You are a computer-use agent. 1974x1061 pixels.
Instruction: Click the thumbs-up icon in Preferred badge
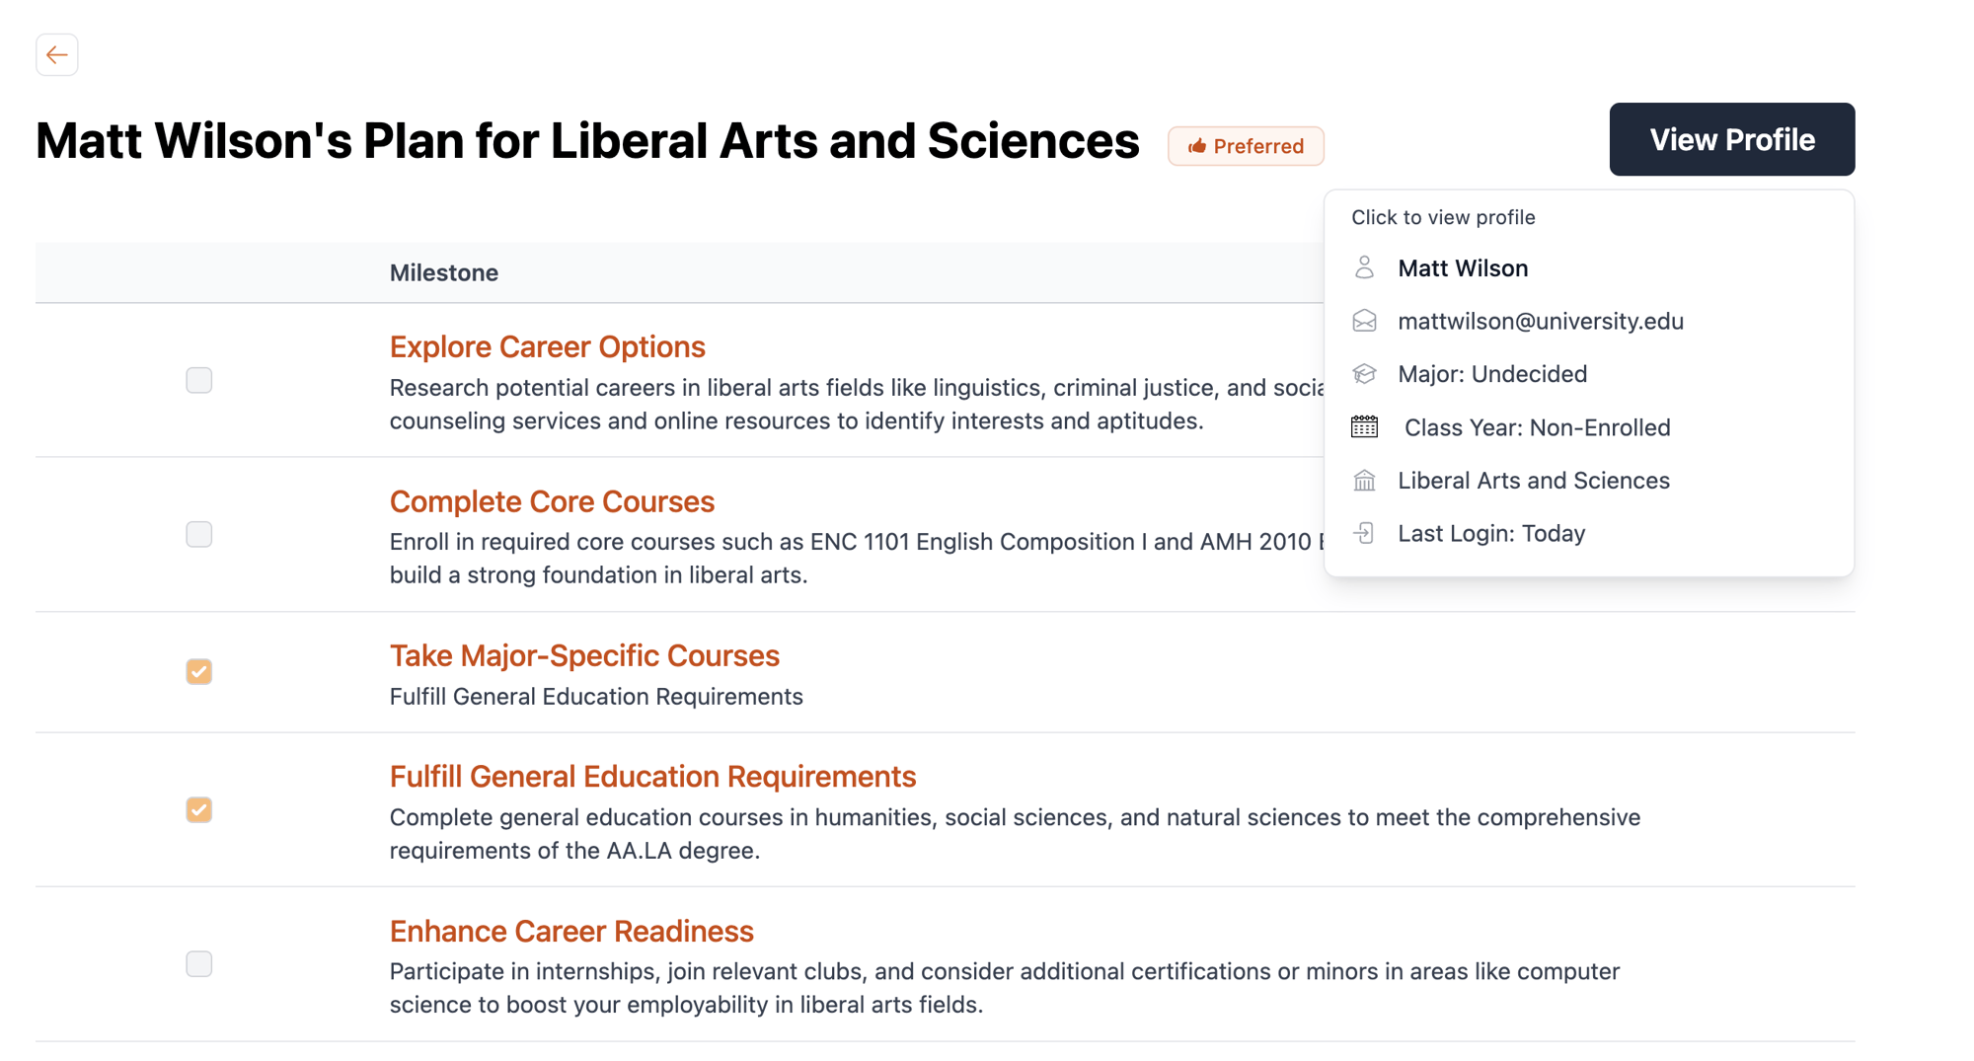(x=1196, y=146)
